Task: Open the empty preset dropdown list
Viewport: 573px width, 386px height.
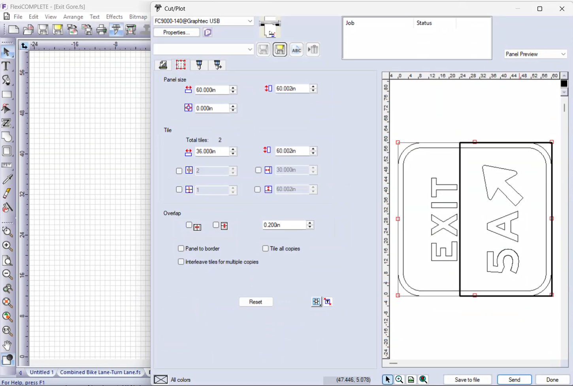Action: (250, 49)
